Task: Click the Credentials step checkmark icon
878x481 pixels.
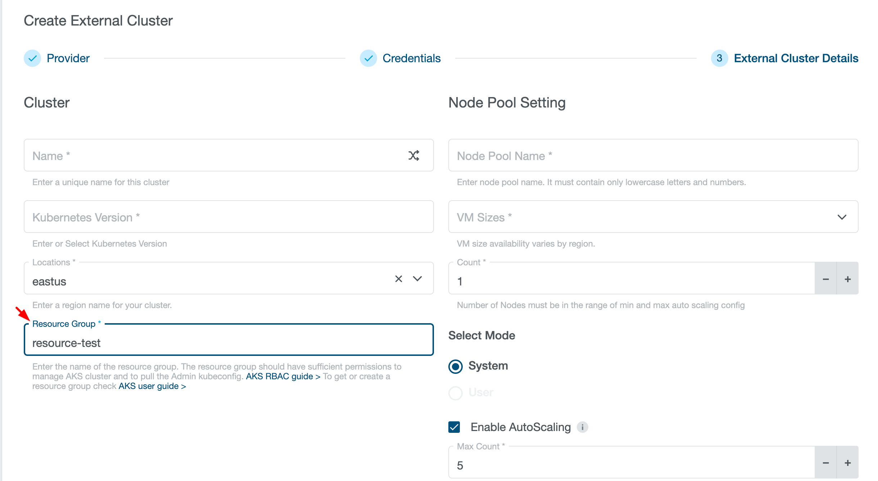Action: tap(368, 58)
